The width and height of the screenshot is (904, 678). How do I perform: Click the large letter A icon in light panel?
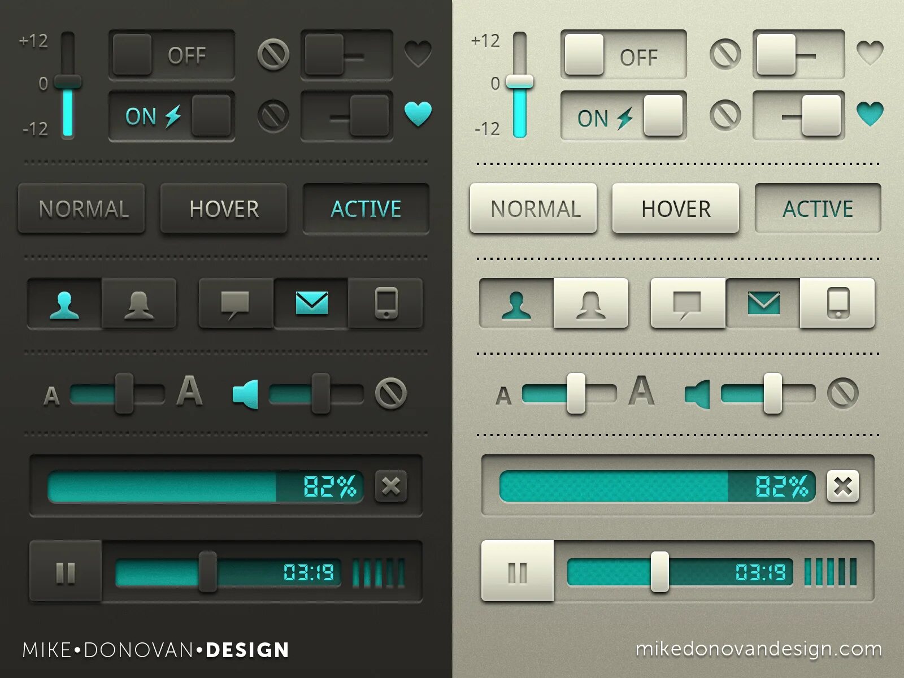point(641,390)
